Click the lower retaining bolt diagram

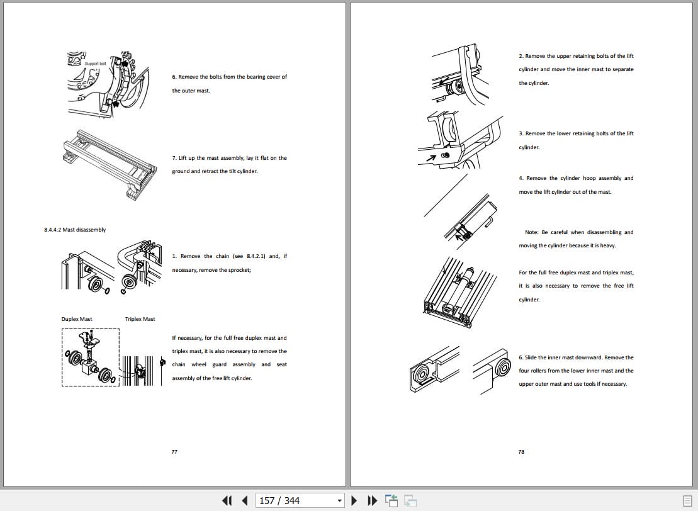[x=460, y=139]
